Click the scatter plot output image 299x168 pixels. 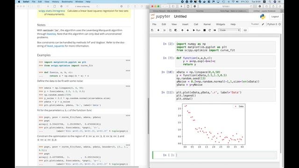point(211,126)
